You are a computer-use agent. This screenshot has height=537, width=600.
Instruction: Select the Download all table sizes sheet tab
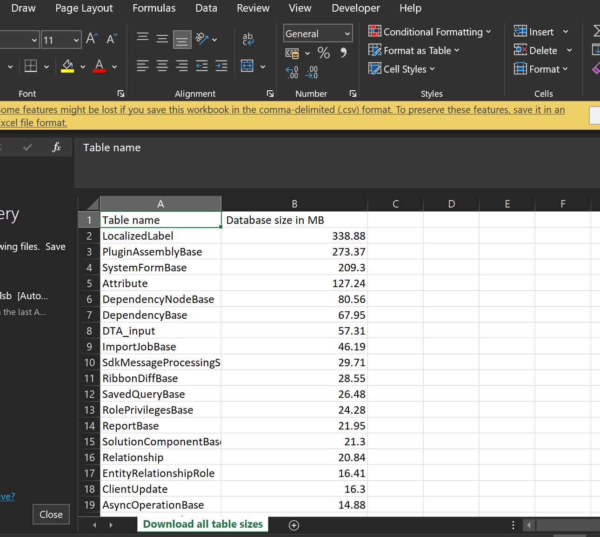tap(202, 524)
